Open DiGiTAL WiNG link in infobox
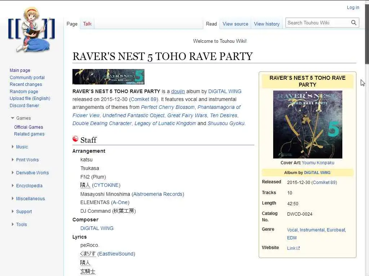This screenshot has width=369, height=276. 317,172
